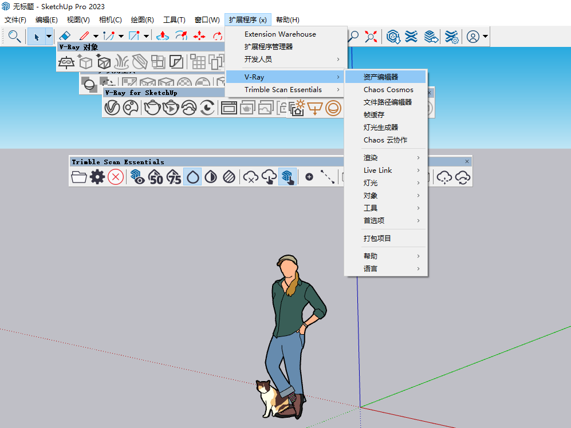The width and height of the screenshot is (571, 428).
Task: Open the 绘图(R) menu
Action: click(x=142, y=19)
